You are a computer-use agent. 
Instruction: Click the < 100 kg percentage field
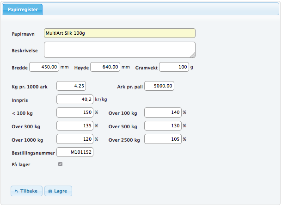(x=74, y=112)
